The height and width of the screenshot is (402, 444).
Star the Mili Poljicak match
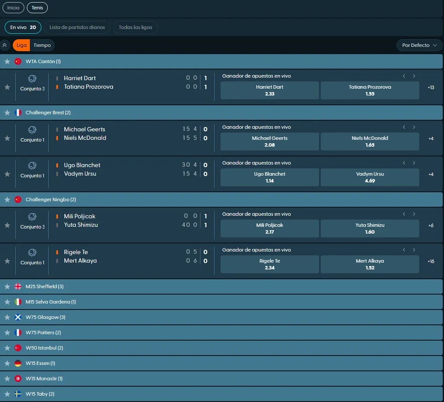[7, 226]
